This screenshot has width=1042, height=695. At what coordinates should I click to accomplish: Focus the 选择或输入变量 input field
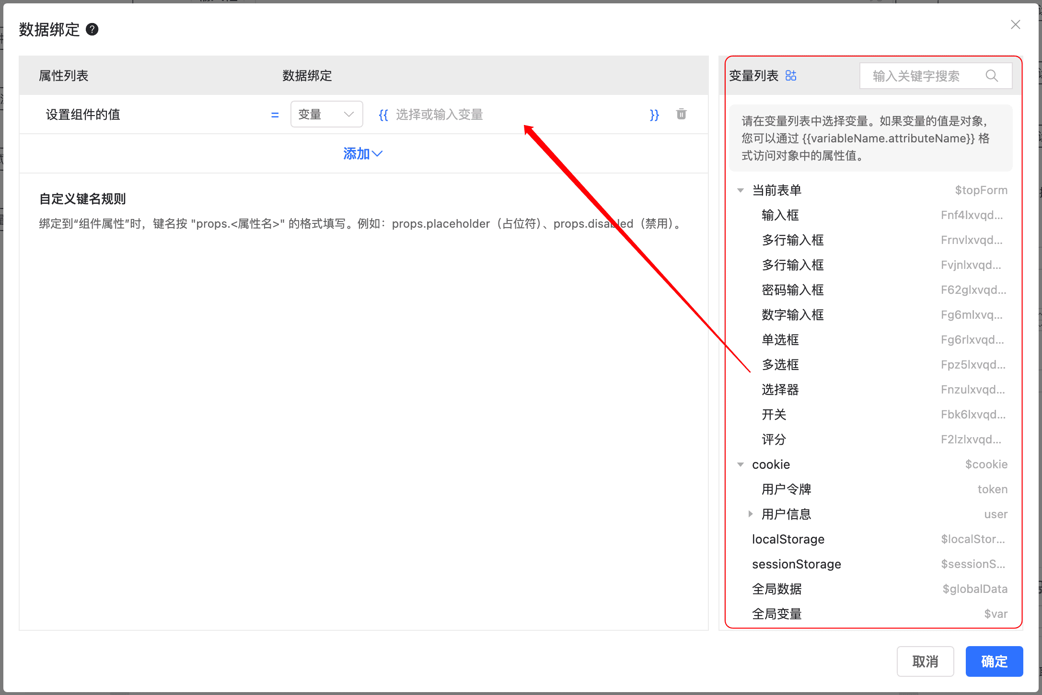pyautogui.click(x=518, y=115)
